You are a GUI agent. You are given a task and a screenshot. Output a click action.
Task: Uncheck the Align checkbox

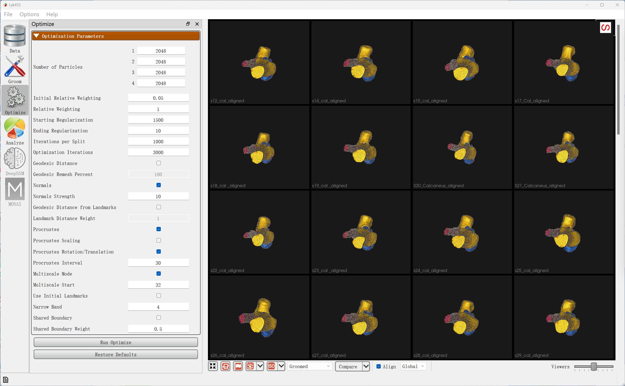point(379,366)
